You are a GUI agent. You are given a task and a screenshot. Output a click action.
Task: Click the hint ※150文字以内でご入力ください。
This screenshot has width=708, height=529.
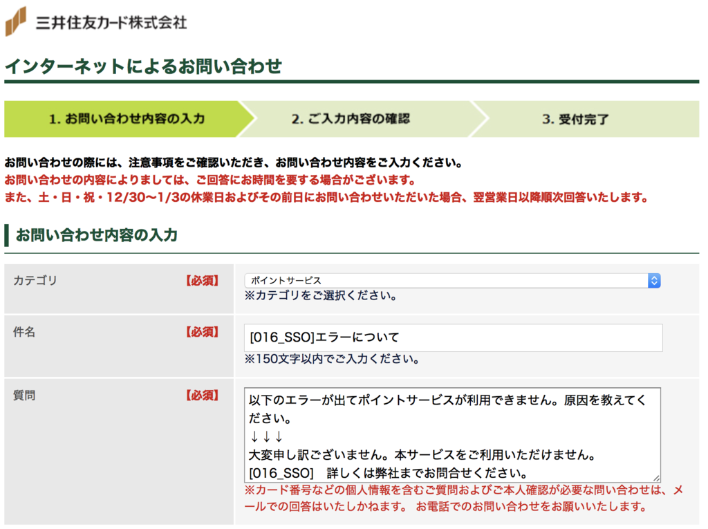point(332,359)
